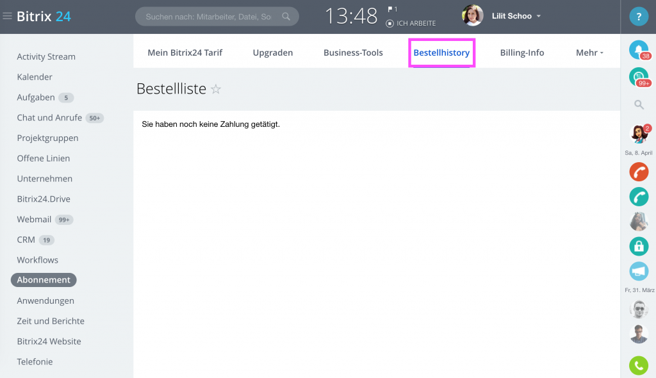Click text 'Sie haben noch keine Zahlung getätigt.'

211,124
